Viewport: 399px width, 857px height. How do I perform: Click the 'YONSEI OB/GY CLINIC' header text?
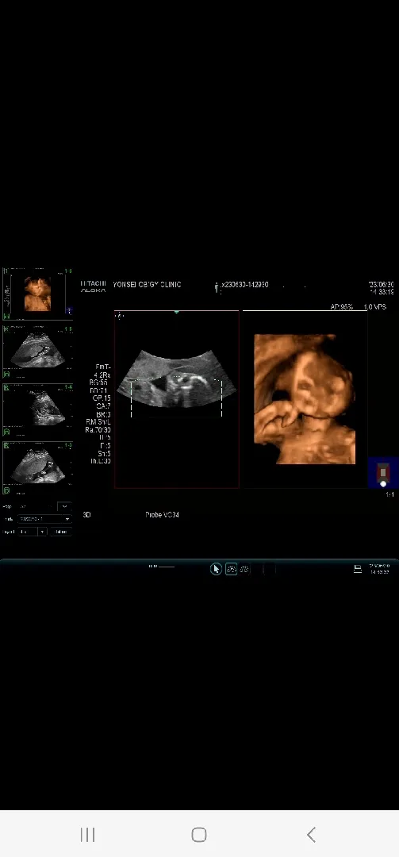click(x=147, y=284)
